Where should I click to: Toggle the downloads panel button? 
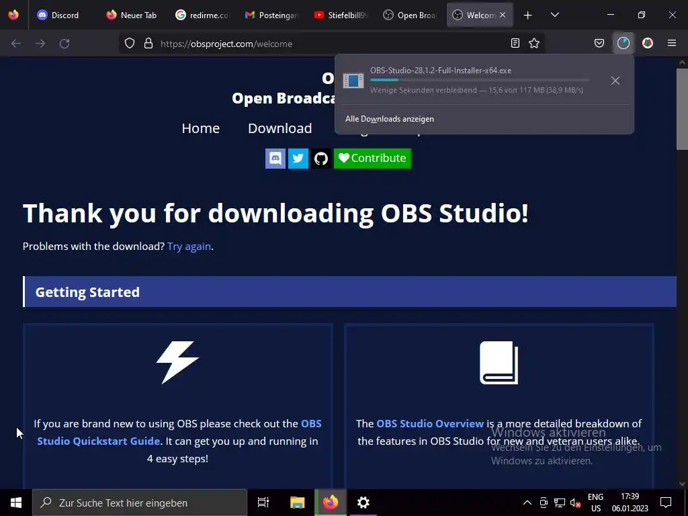623,43
